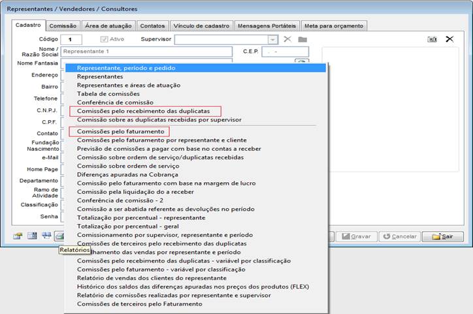
Task: Click the Código input field
Action: pyautogui.click(x=71, y=39)
